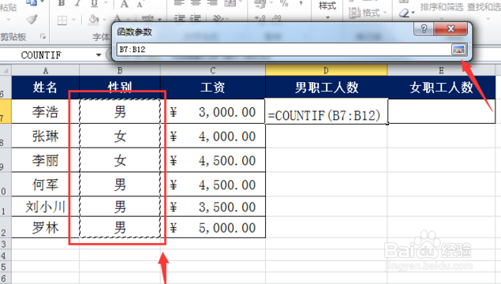Toggle Italic formatting in the ribbon

click(x=78, y=3)
